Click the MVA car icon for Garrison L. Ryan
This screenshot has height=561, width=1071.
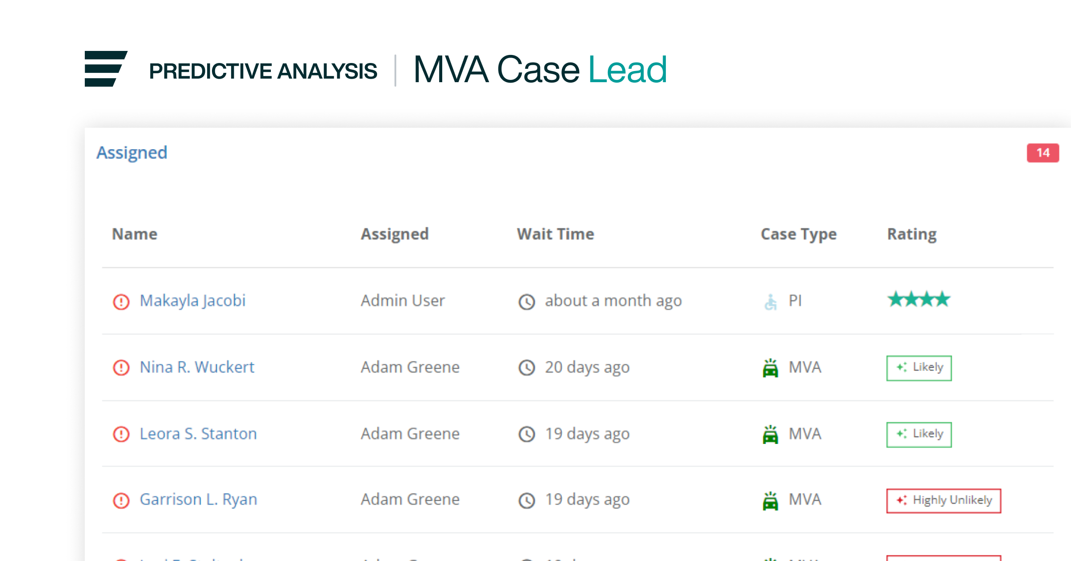(x=768, y=501)
